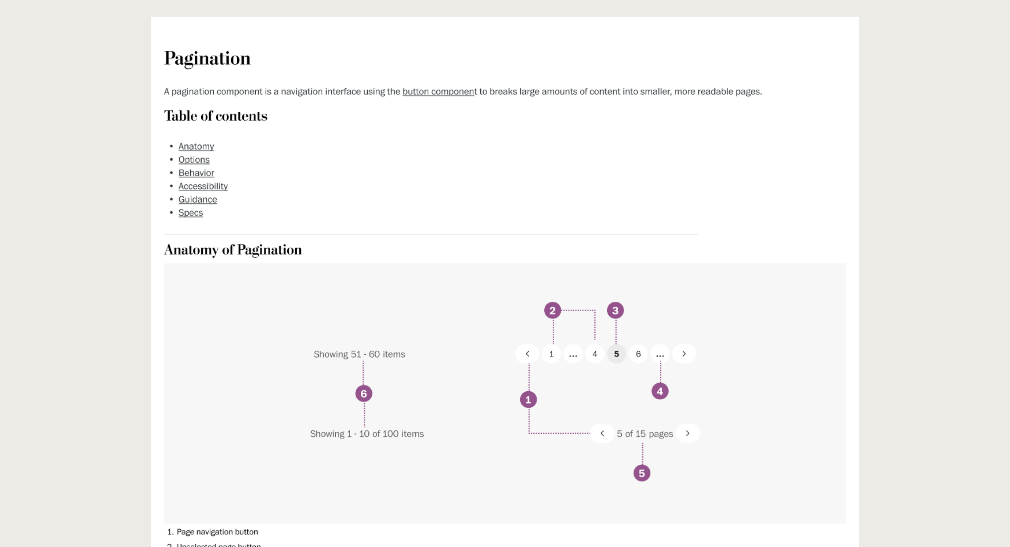
Task: Open the "button component" link
Action: 439,92
